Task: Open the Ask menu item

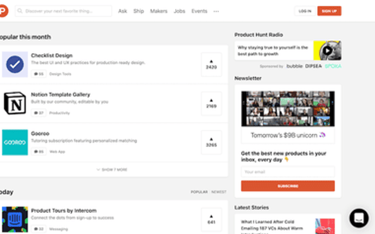Action: point(122,11)
